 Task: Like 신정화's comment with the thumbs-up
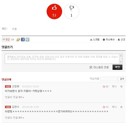[x=106, y=86]
